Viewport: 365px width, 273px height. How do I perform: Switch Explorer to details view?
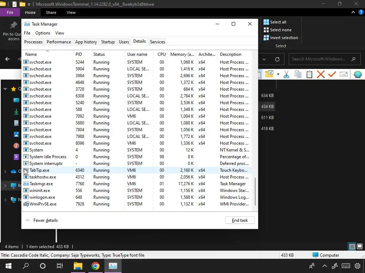[x=352, y=246]
